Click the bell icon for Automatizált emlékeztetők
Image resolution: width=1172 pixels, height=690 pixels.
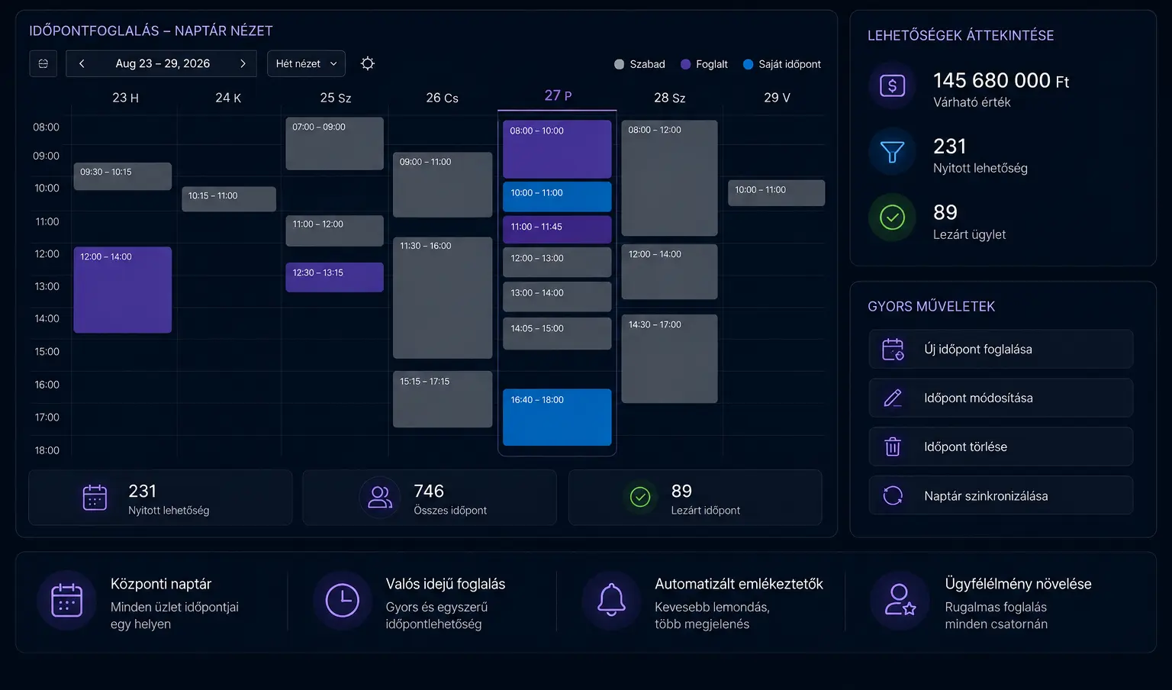[611, 601]
